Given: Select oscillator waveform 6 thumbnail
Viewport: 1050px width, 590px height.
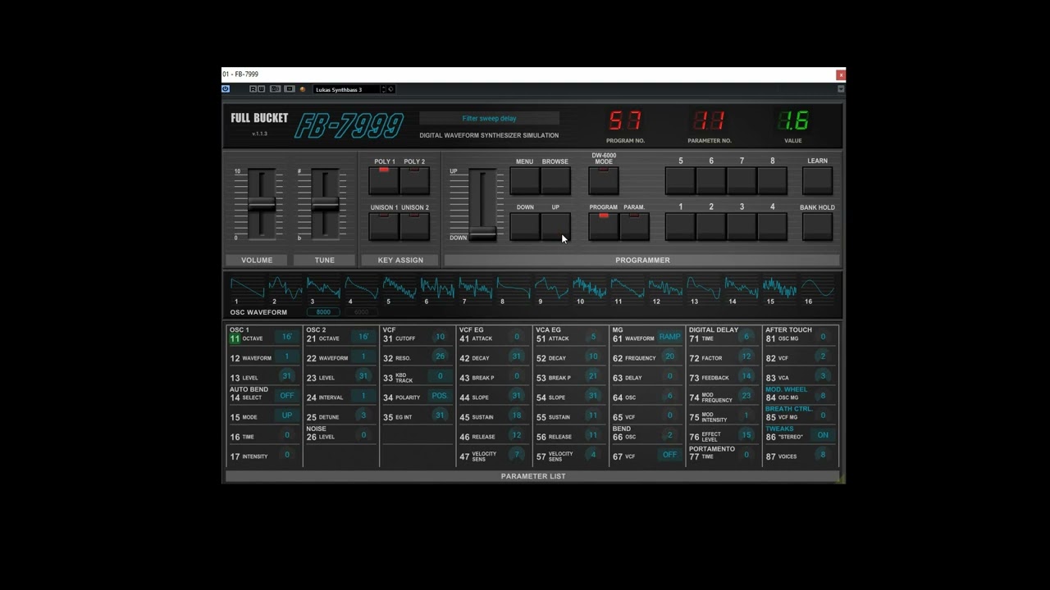Looking at the screenshot, I should tap(437, 288).
